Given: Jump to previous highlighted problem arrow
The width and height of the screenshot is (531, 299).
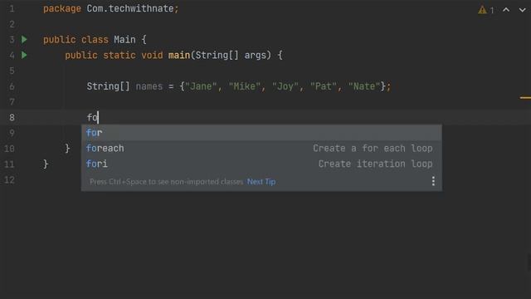Looking at the screenshot, I should [506, 10].
